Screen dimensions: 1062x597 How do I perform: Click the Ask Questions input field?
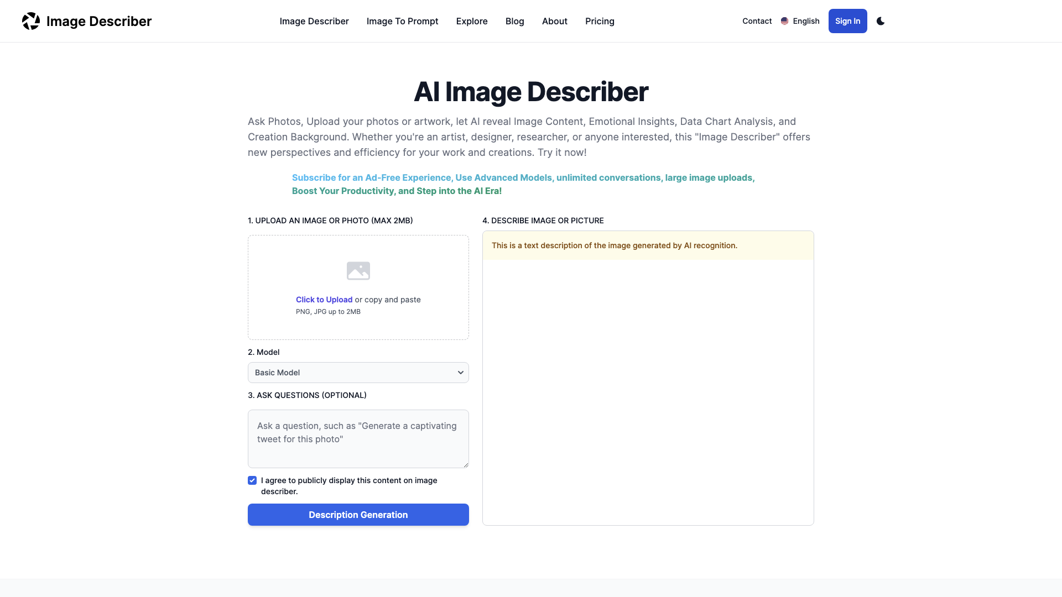pyautogui.click(x=358, y=438)
